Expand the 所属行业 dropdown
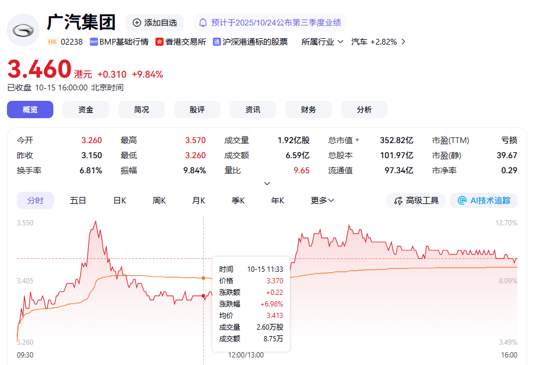Viewport: 533px width, 365px height. click(x=322, y=42)
